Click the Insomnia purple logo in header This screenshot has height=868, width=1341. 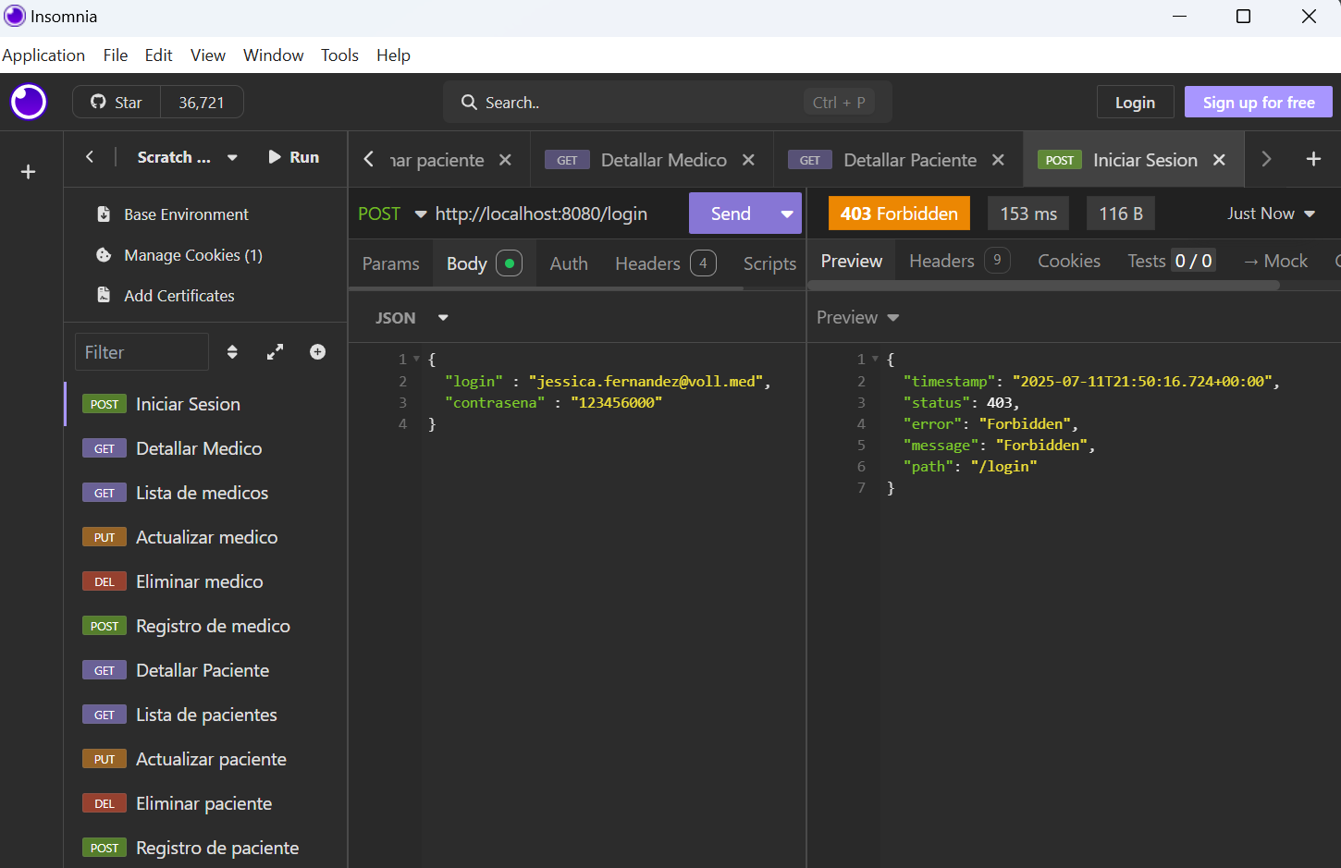coord(29,102)
